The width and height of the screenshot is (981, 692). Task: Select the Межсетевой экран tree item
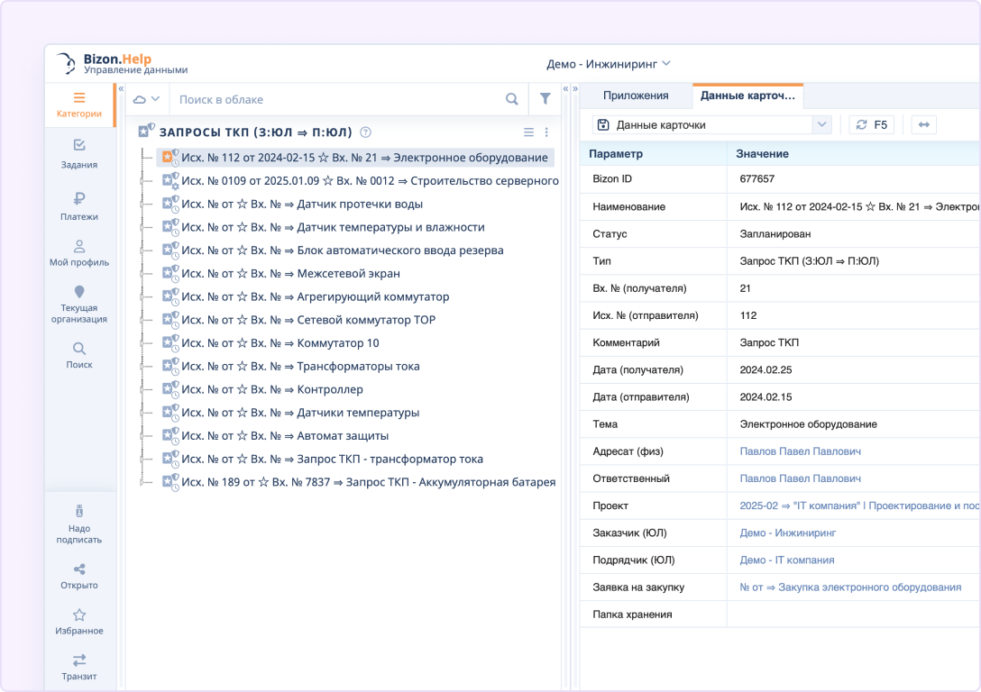pos(348,273)
